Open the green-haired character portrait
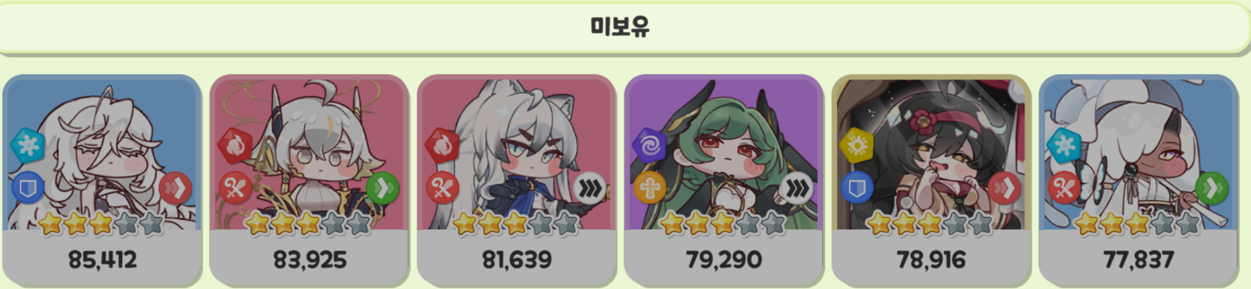 point(724,154)
